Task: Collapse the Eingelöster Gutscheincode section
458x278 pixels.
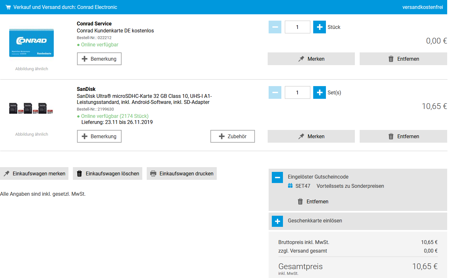Action: (x=277, y=177)
